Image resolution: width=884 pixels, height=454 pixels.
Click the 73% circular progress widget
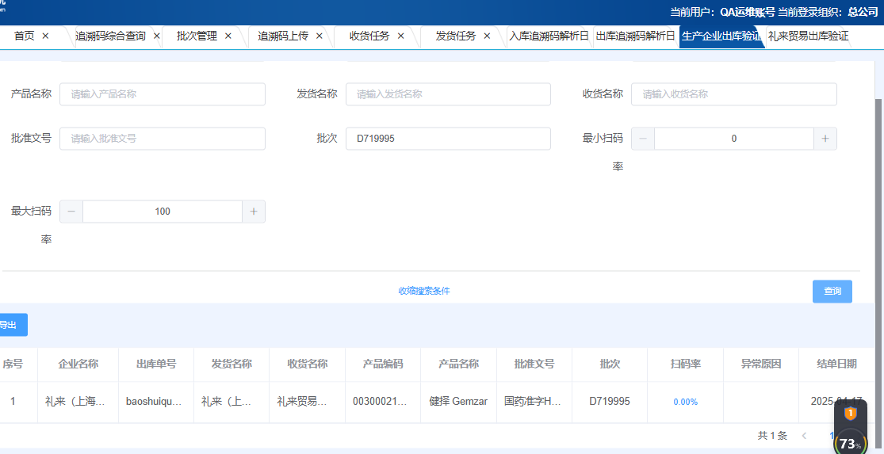pyautogui.click(x=851, y=443)
